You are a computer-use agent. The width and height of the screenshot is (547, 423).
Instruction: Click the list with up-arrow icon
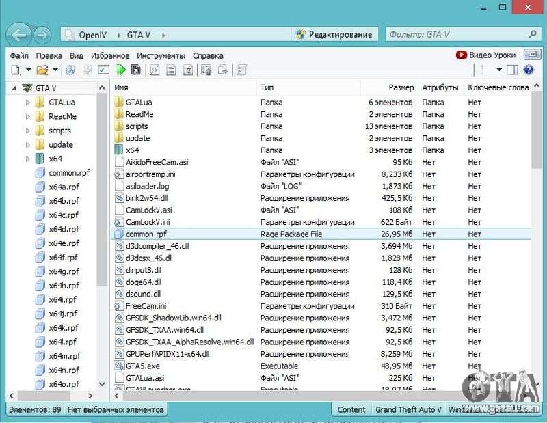[206, 70]
